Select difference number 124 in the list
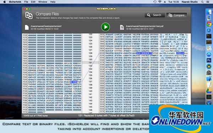Image resolution: width=213 pixels, height=133 pixels. tap(91, 40)
